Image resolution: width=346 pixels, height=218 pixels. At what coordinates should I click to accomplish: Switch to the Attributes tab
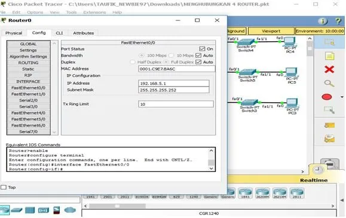click(84, 33)
